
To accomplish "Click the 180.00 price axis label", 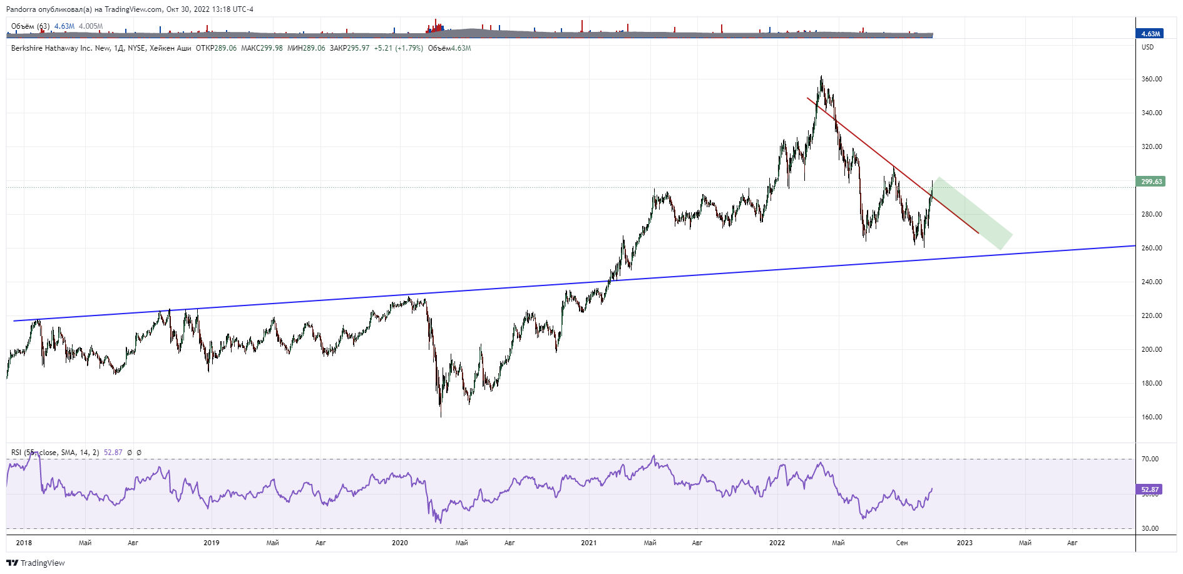I will point(1152,383).
